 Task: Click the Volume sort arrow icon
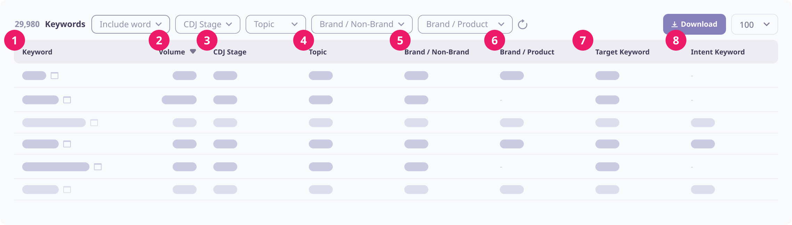[193, 51]
